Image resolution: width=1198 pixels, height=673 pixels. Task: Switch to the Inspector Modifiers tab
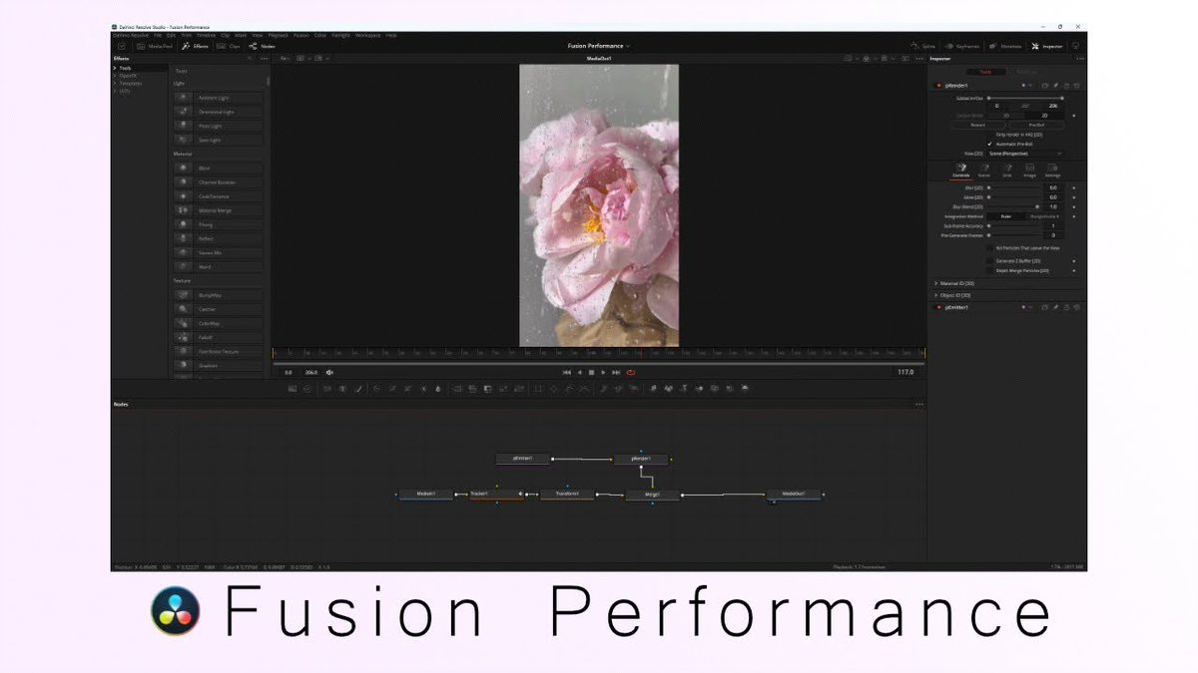coord(1025,72)
